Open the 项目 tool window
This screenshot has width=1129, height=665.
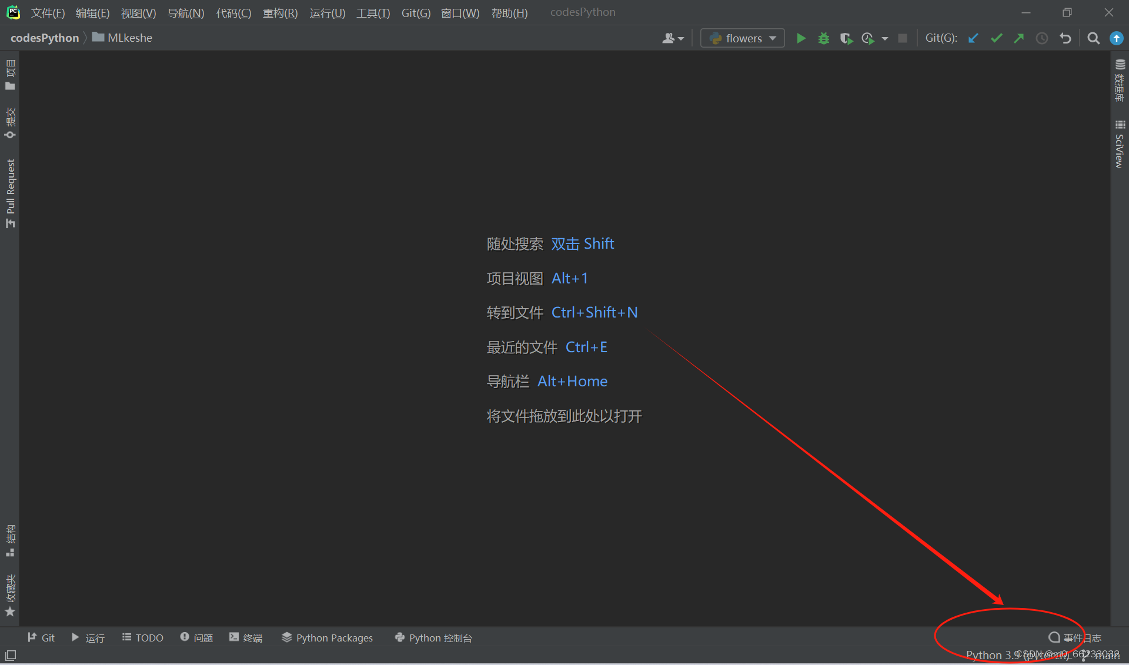9,73
